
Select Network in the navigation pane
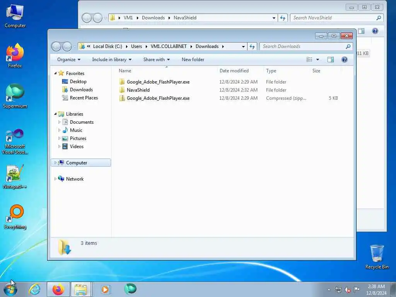[75, 179]
